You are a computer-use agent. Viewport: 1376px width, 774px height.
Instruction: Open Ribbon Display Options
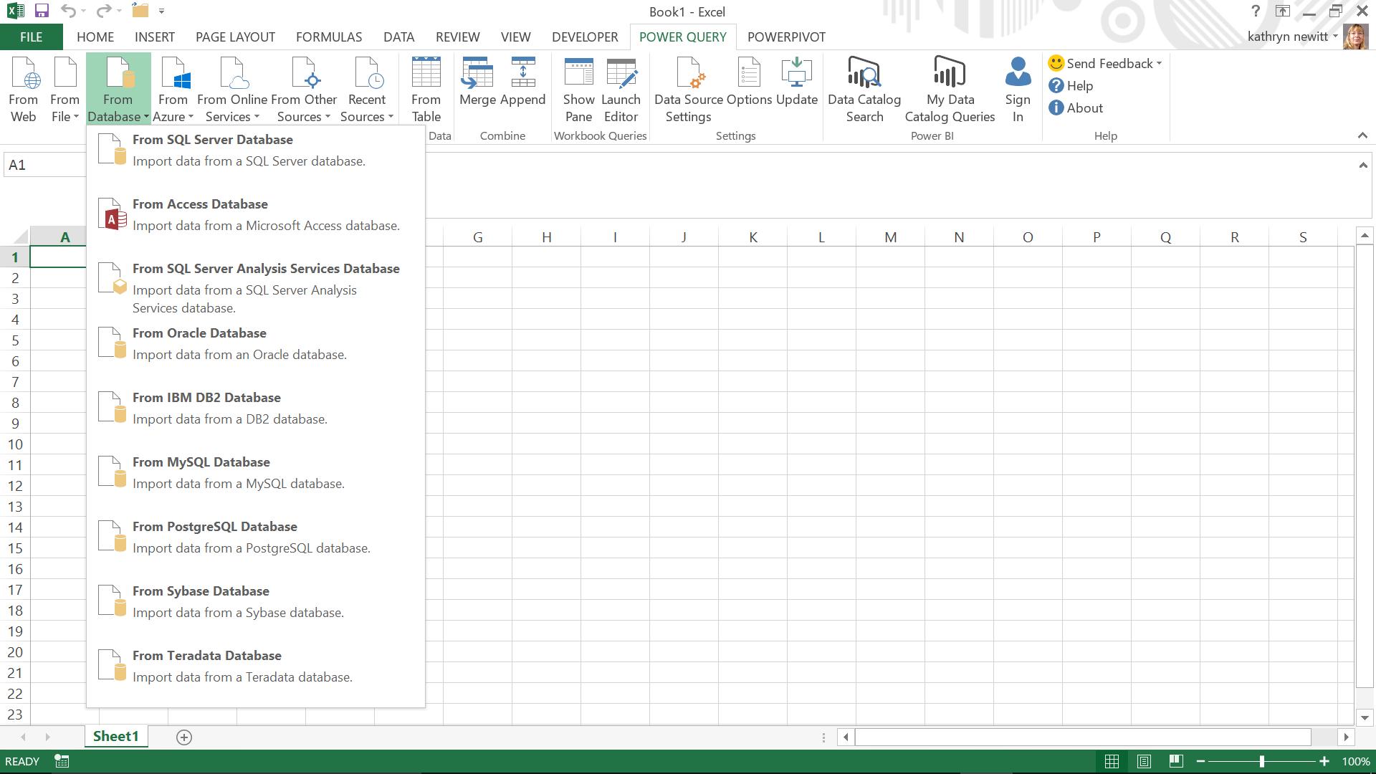click(1282, 11)
